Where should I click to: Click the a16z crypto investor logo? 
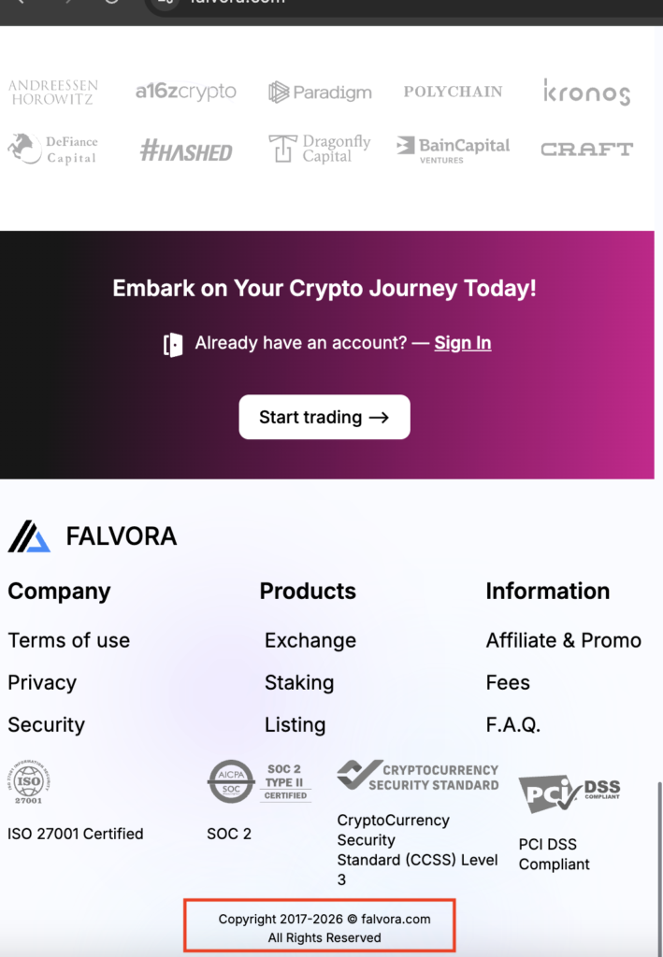(x=185, y=92)
